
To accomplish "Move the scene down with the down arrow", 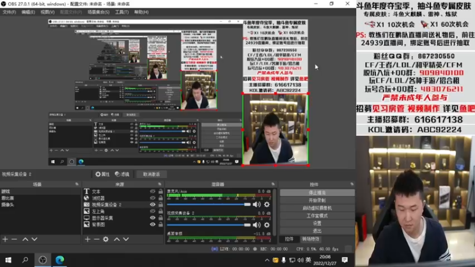I will click(x=34, y=239).
